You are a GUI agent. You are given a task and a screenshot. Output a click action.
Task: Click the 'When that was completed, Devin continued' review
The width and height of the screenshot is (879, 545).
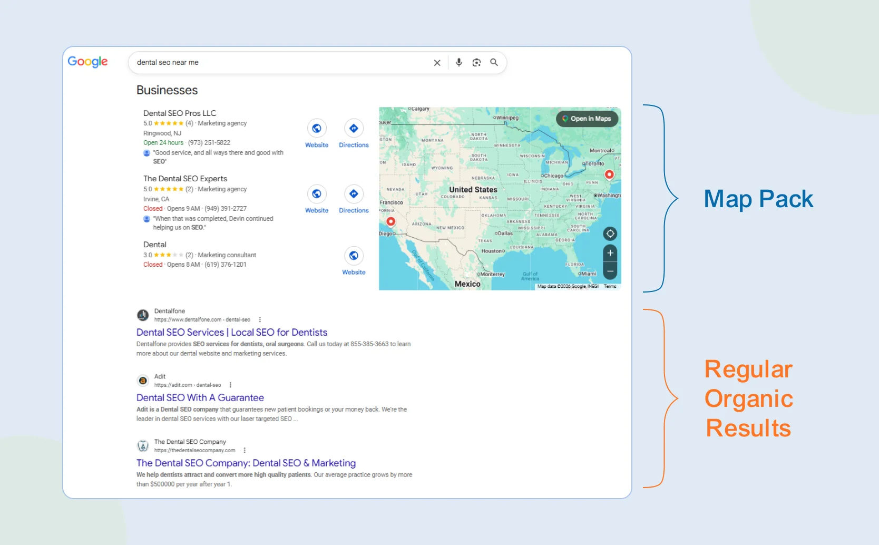tap(213, 223)
